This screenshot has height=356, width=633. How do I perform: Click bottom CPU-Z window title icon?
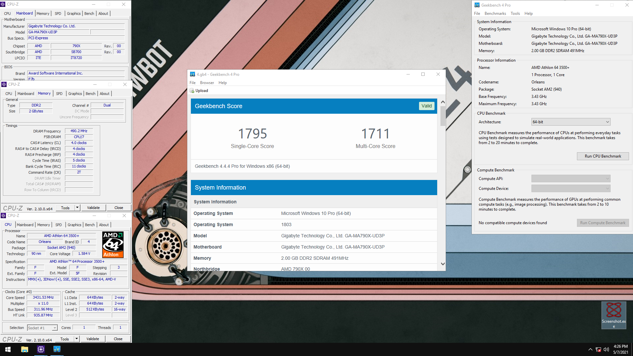pos(3,216)
